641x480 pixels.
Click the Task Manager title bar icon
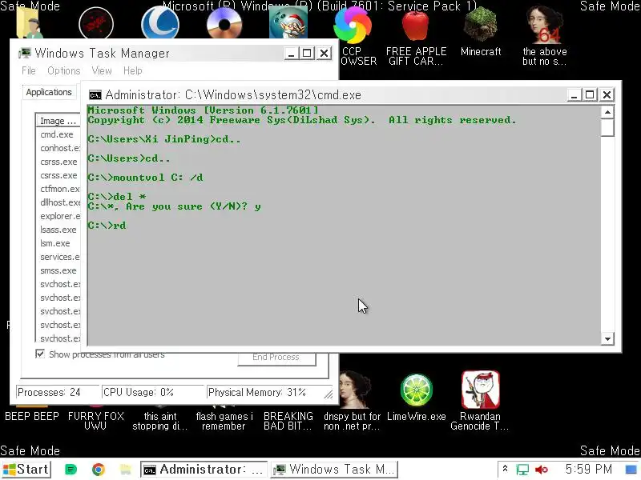pos(25,53)
